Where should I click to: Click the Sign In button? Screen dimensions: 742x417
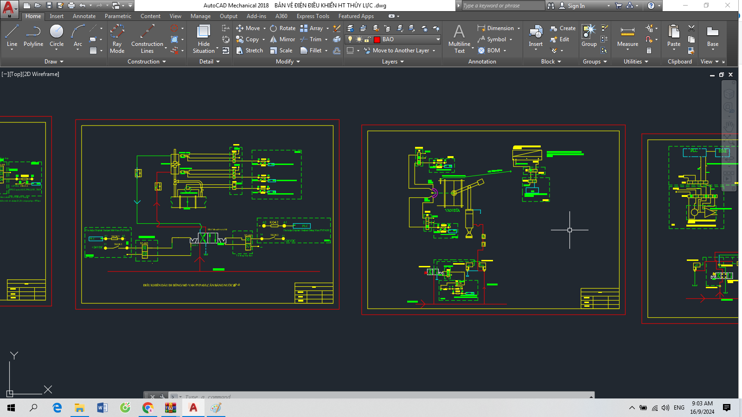tap(572, 6)
